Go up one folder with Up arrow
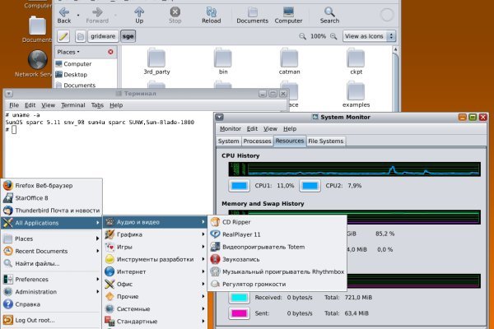 click(139, 14)
